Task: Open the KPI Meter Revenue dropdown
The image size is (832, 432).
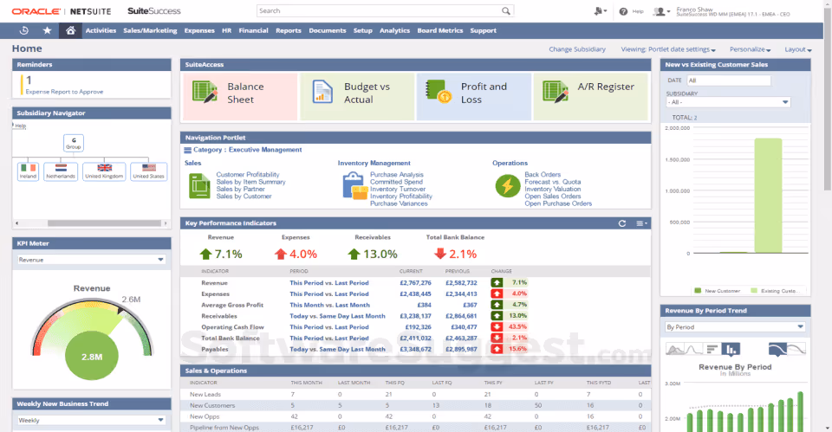Action: [91, 260]
